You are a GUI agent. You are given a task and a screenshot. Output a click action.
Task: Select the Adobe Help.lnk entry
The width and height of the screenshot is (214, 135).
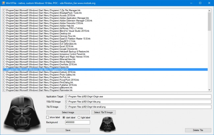click(105, 26)
